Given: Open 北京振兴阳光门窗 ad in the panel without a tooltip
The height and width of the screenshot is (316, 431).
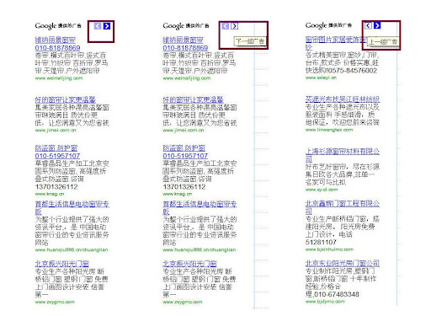Looking at the screenshot, I should [62, 264].
